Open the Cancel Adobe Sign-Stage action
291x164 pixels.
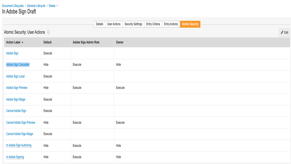[20, 134]
